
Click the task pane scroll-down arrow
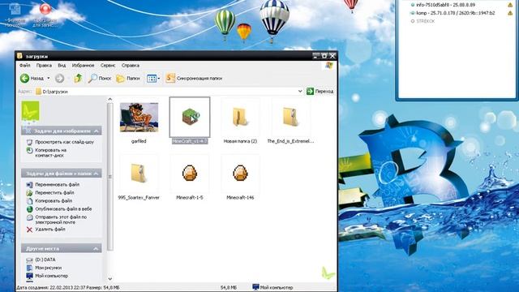(110, 279)
